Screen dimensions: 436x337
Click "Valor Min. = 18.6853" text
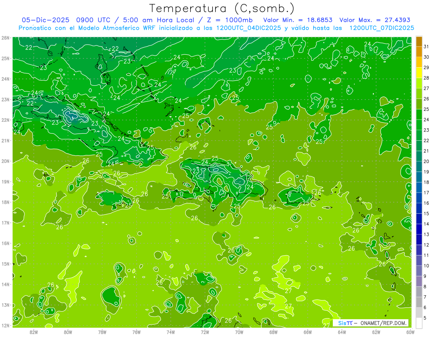(x=297, y=20)
